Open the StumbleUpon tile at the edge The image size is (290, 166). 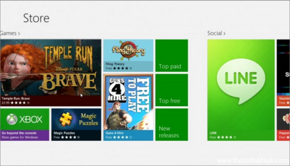tap(283, 73)
